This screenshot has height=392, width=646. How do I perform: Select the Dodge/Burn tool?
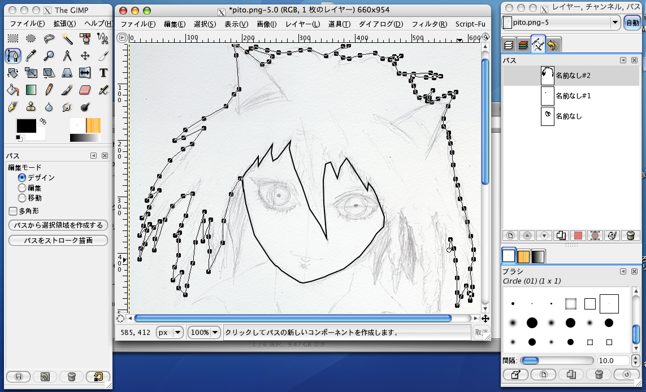pos(85,107)
